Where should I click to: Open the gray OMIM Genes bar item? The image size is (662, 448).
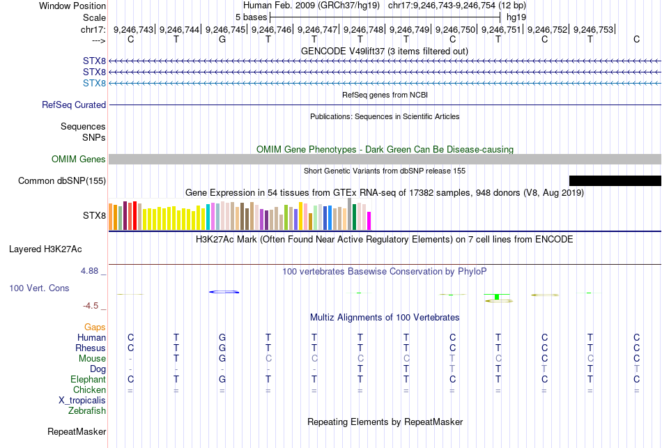click(x=385, y=159)
